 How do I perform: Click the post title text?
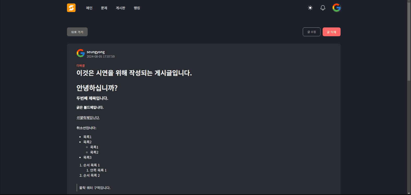(x=134, y=73)
